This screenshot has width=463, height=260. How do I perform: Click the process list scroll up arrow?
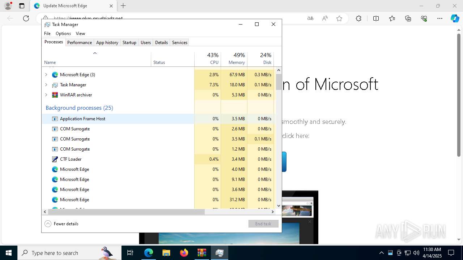coord(279,70)
